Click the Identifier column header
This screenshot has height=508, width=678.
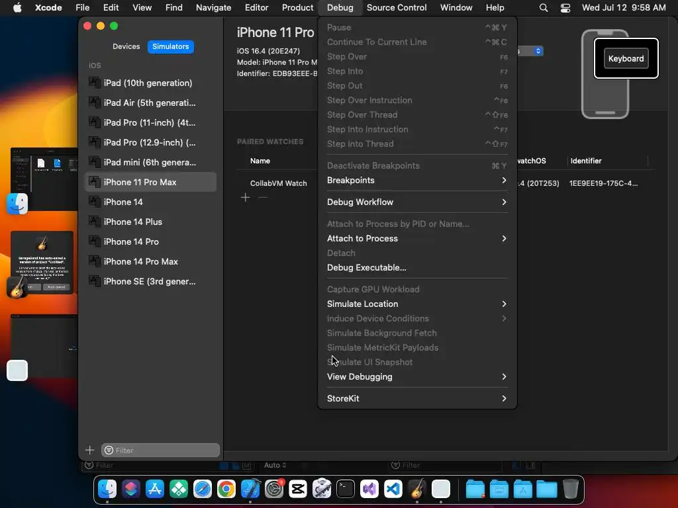pos(585,161)
